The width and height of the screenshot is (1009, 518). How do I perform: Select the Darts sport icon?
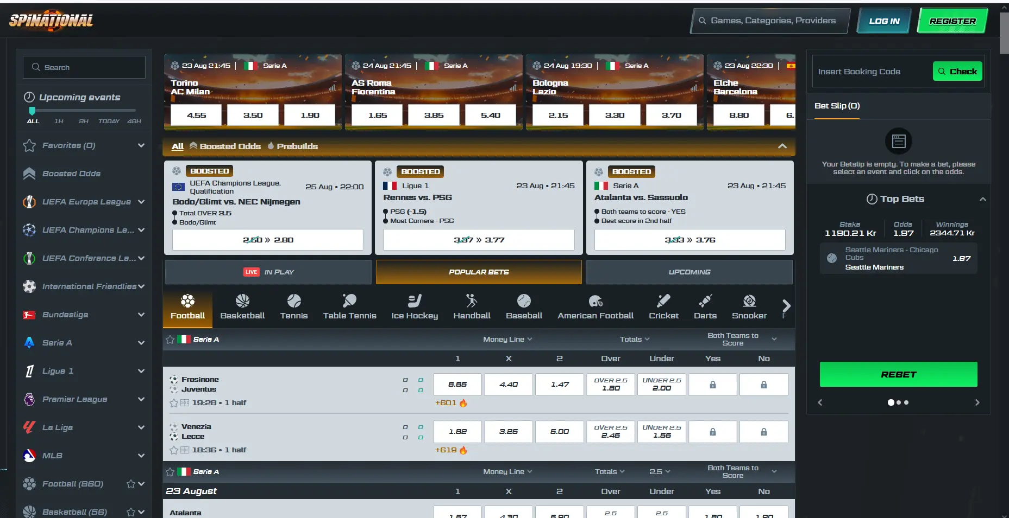pos(705,301)
